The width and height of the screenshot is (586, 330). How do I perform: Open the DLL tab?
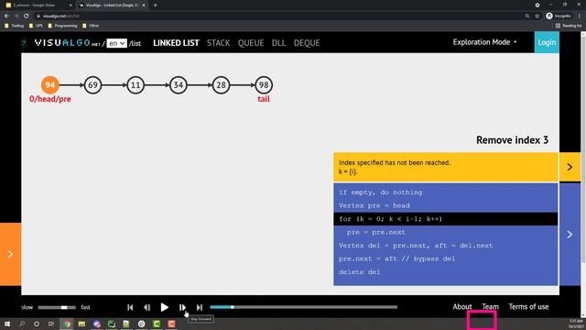click(x=278, y=43)
